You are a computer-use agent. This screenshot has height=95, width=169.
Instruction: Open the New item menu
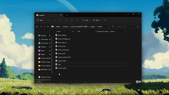40,20
